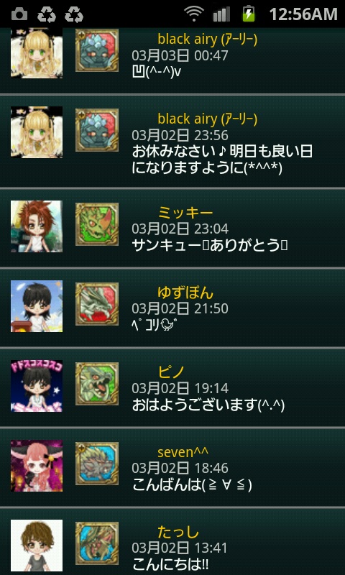Image resolution: width=345 pixels, height=575 pixels.
Task: Tap the Wi-Fi signal icon in the status bar
Action: [x=194, y=14]
